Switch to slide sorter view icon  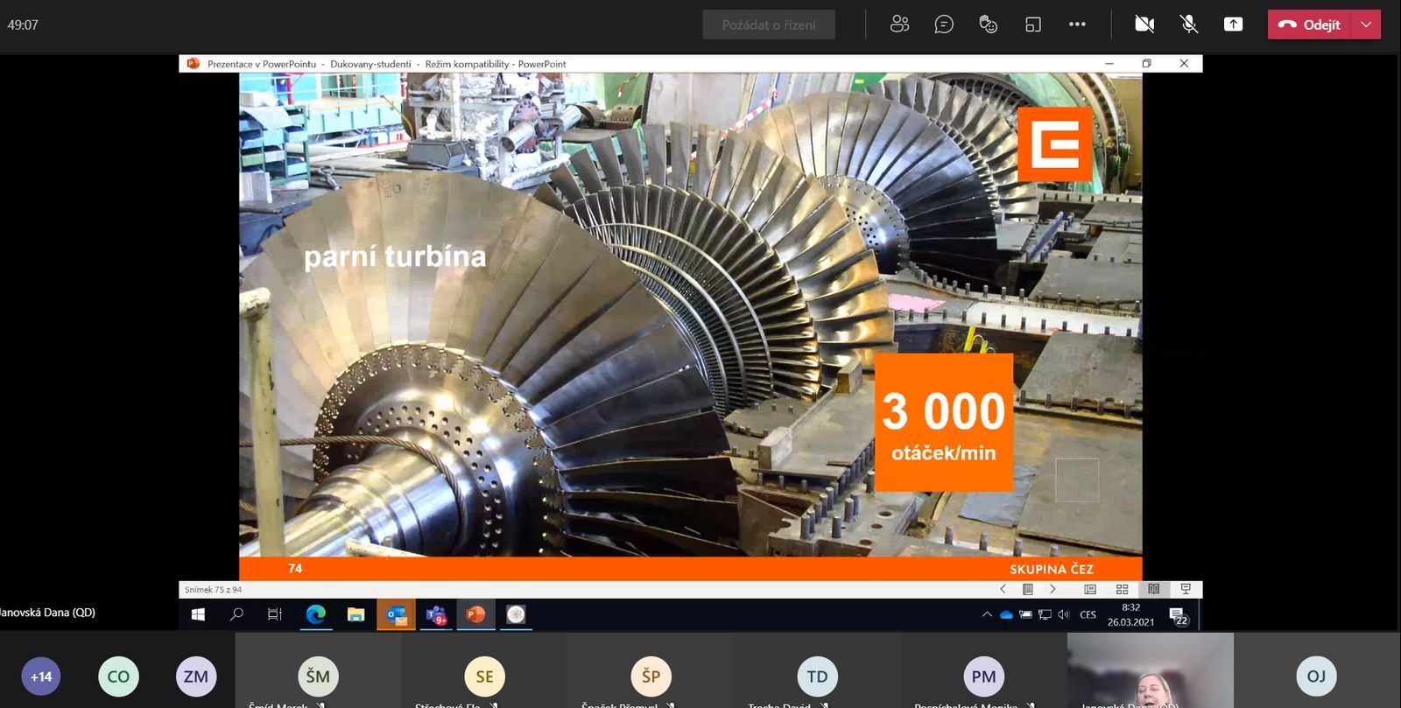click(1122, 590)
